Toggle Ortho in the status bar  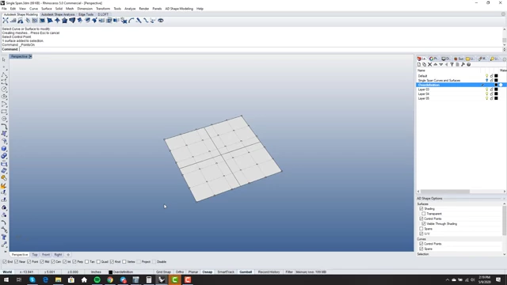(x=180, y=272)
